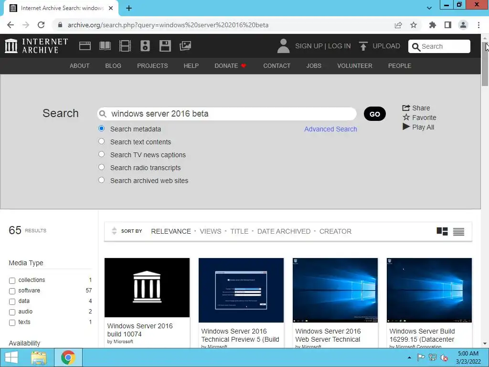Open Chrome side panel icon
Image resolution: width=489 pixels, height=367 pixels.
[448, 25]
